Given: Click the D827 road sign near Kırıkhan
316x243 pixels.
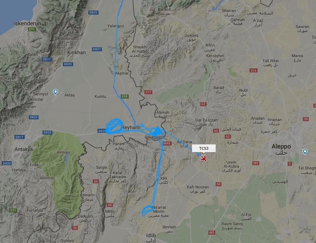Looking at the screenshot, I should click(x=97, y=49).
